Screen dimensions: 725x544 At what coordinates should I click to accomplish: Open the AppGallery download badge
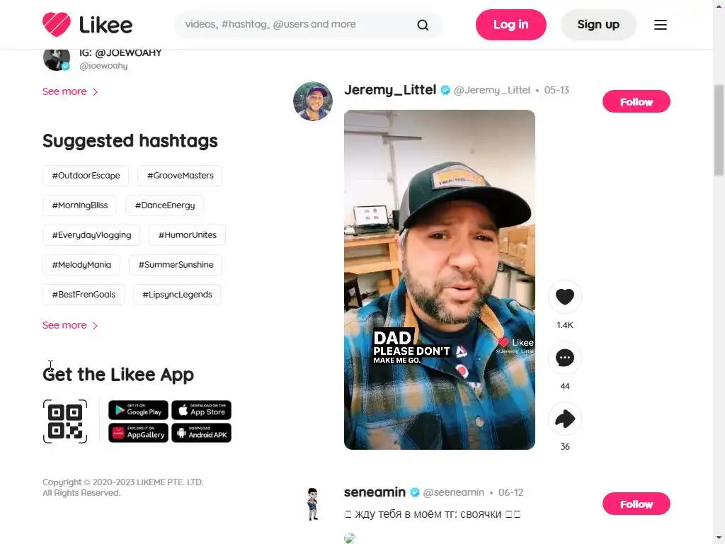(x=138, y=433)
